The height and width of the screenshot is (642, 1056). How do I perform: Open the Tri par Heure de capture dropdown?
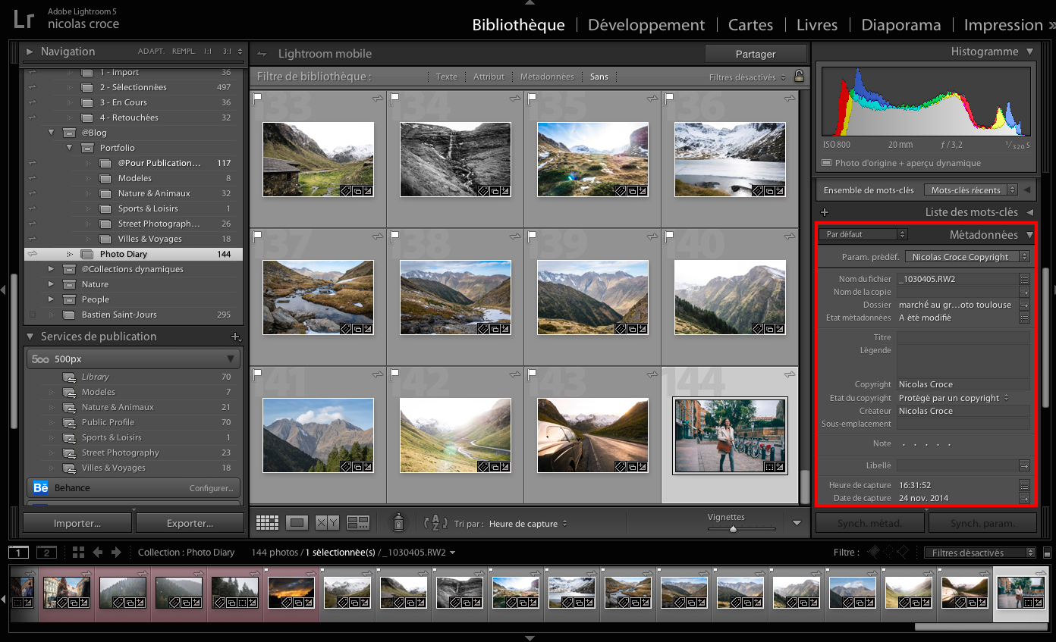pos(528,524)
